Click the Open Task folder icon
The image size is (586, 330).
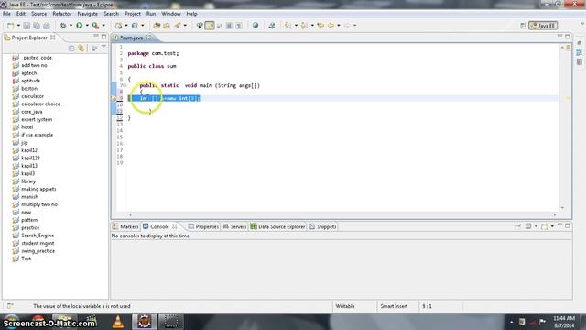tap(167, 26)
